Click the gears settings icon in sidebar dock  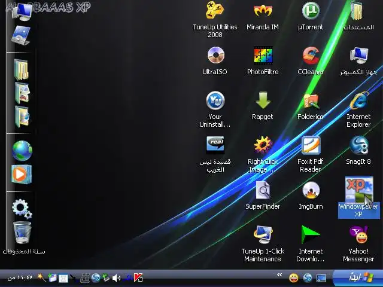22,209
